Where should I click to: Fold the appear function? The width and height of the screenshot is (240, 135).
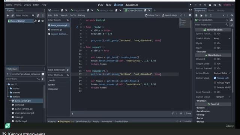84,47
